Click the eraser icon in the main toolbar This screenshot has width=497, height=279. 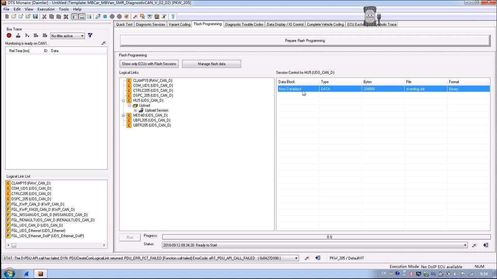coord(135,17)
